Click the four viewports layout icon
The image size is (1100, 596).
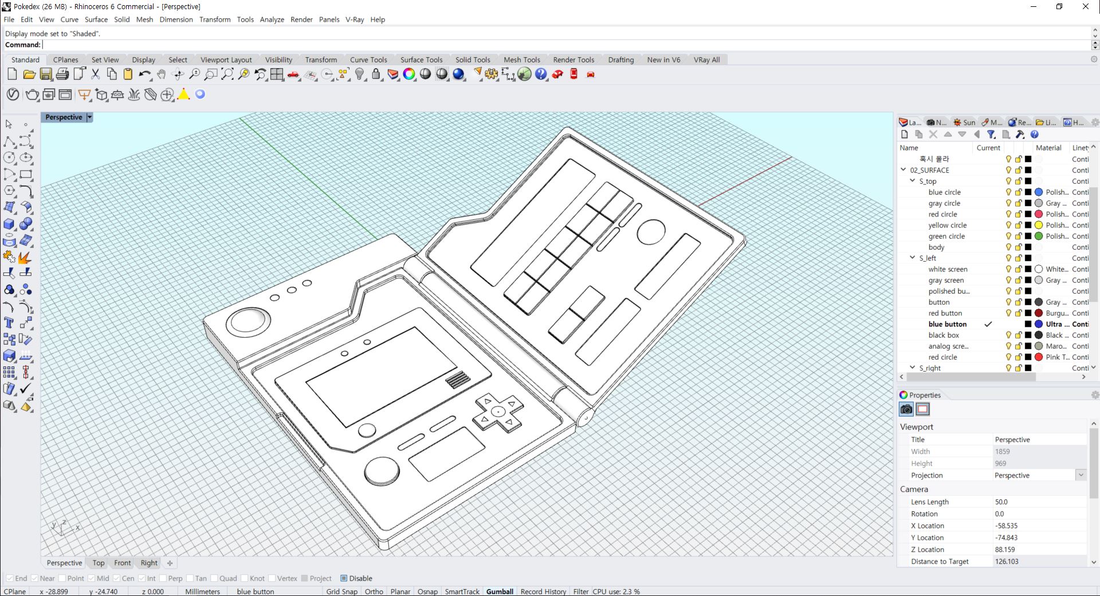pyautogui.click(x=277, y=74)
